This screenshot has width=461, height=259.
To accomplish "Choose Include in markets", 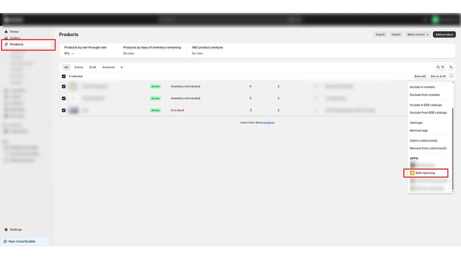I will 422,87.
